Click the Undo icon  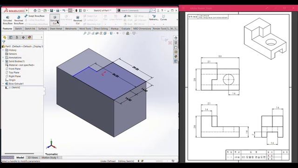coord(64,10)
